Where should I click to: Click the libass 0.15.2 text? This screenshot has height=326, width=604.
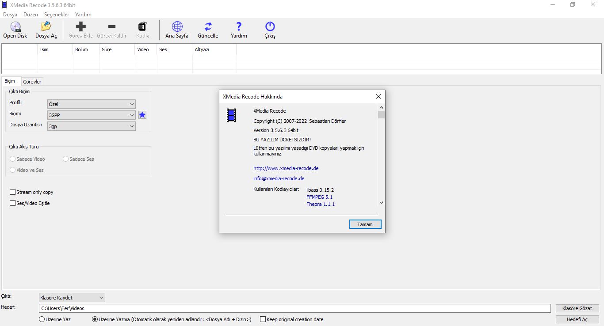(x=320, y=190)
